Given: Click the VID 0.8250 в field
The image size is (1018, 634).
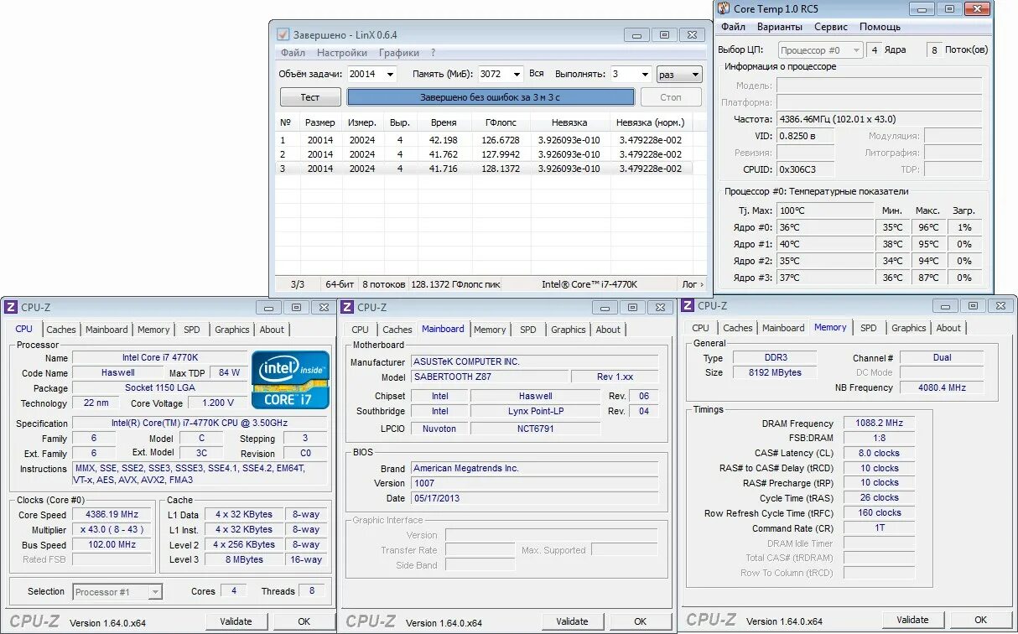Looking at the screenshot, I should (x=805, y=136).
